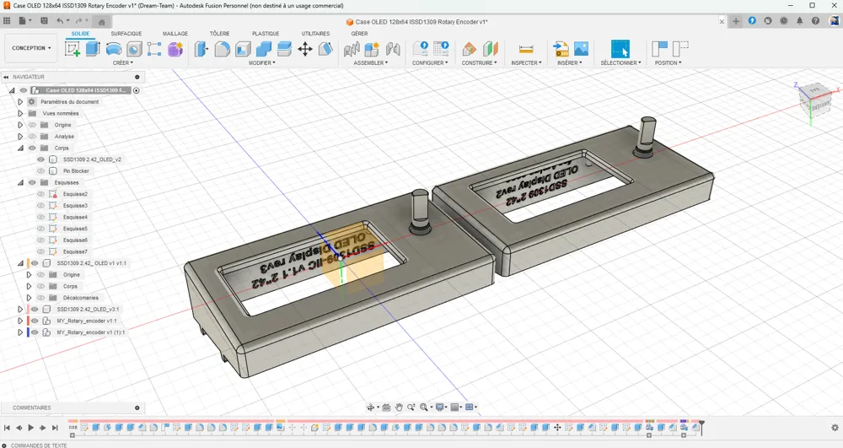Jump to timeline end
The image size is (843, 448).
coord(55,428)
